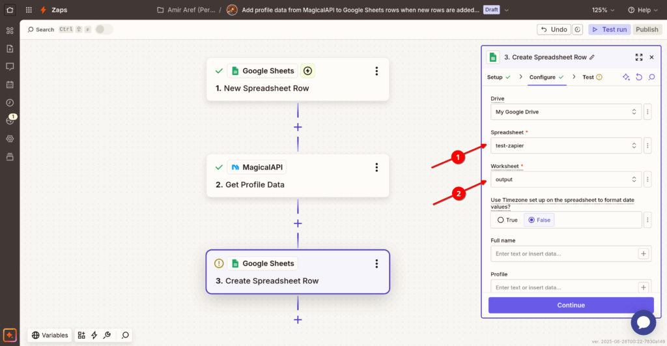Expand the step panel to full screen
The width and height of the screenshot is (667, 346).
(x=639, y=57)
